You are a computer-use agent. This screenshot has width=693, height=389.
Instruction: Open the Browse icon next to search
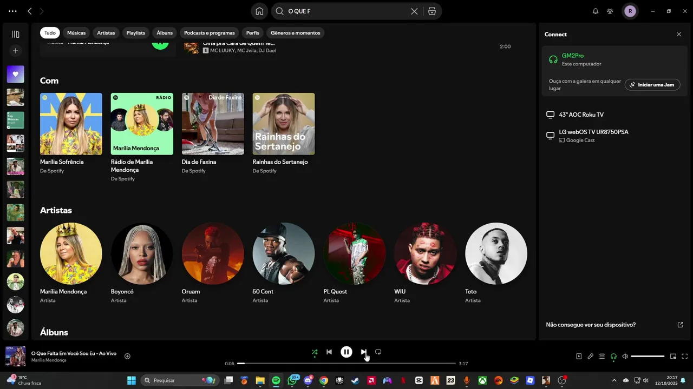tap(432, 11)
